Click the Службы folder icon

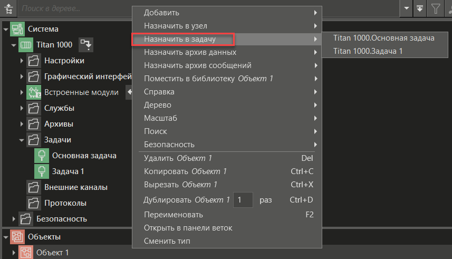click(x=33, y=108)
